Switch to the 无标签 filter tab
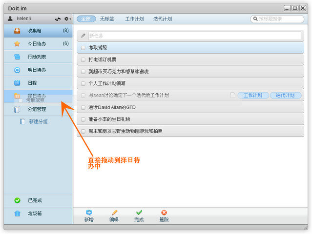The image size is (312, 234). pos(107,19)
